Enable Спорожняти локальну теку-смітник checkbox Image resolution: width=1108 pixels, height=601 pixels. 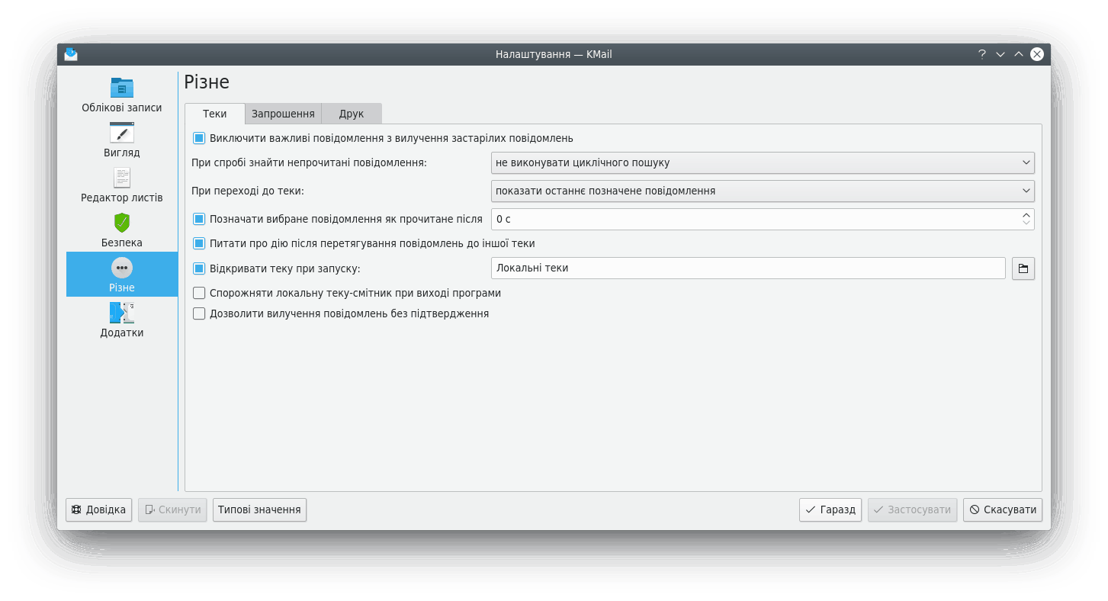(x=199, y=293)
